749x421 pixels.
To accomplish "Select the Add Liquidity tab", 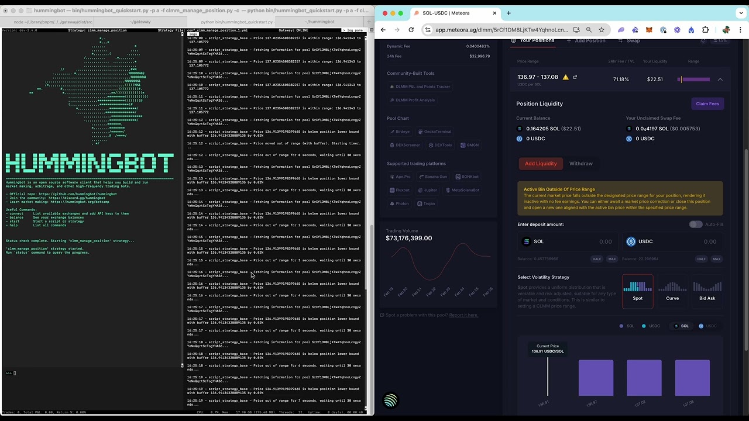I will tap(541, 164).
